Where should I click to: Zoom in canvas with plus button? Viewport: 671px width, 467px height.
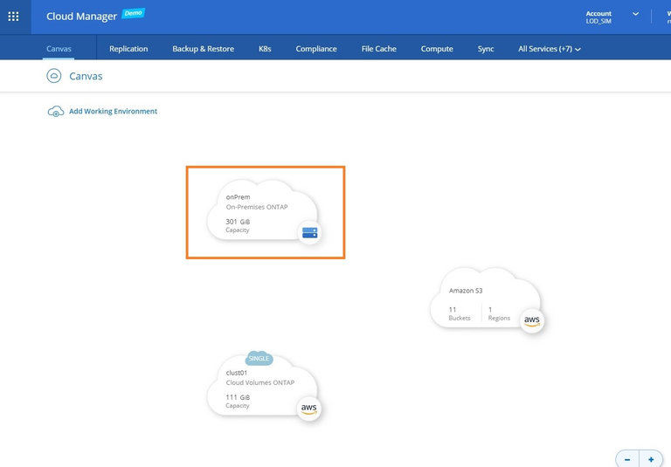point(651,459)
